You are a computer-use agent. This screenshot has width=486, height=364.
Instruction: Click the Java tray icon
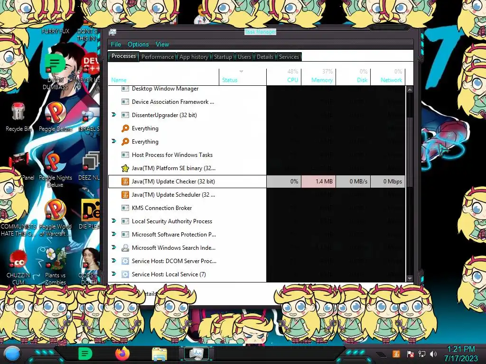[396, 354]
